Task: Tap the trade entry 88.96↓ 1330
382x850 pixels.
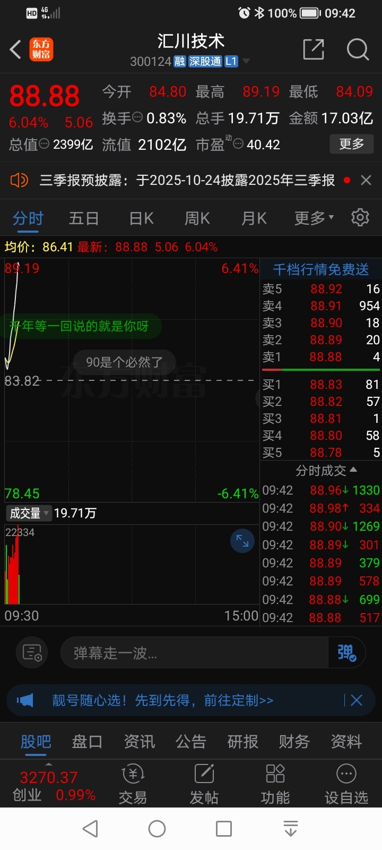Action: tap(321, 490)
